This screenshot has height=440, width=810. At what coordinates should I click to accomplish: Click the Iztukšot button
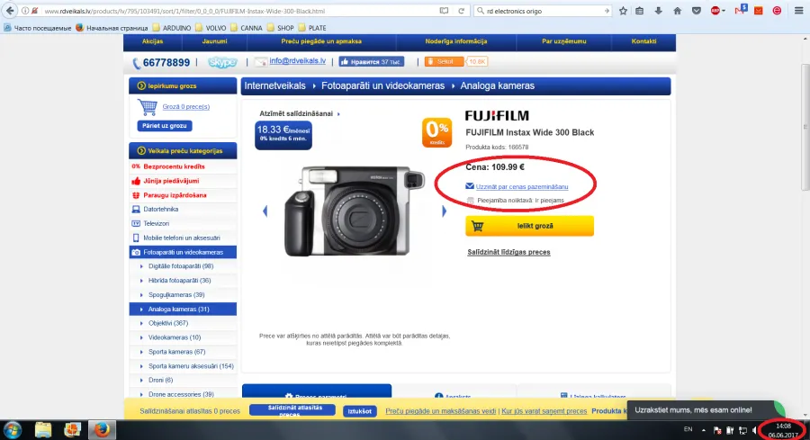click(x=359, y=411)
